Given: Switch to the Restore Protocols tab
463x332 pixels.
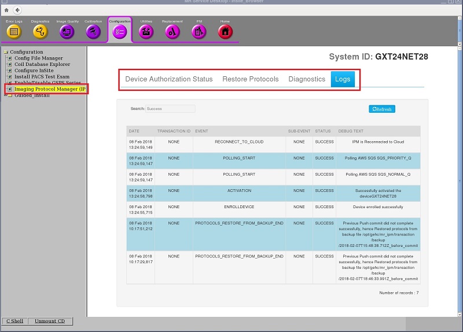Looking at the screenshot, I should pos(250,79).
